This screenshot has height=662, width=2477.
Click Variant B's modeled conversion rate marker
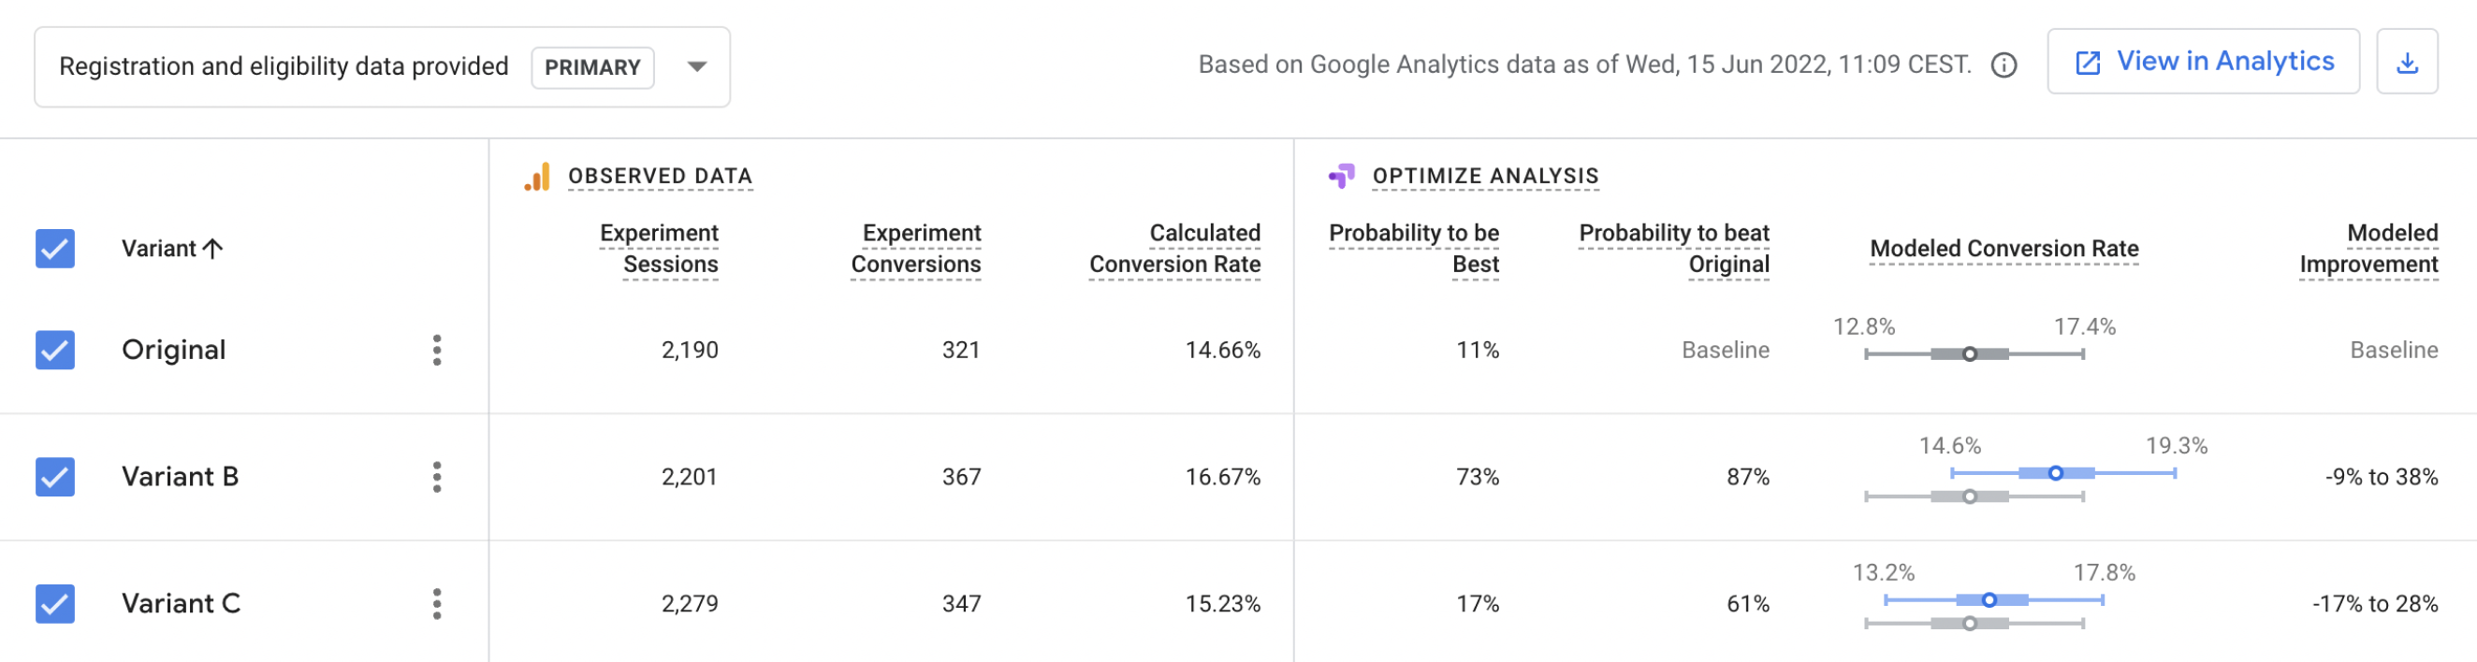point(2055,473)
